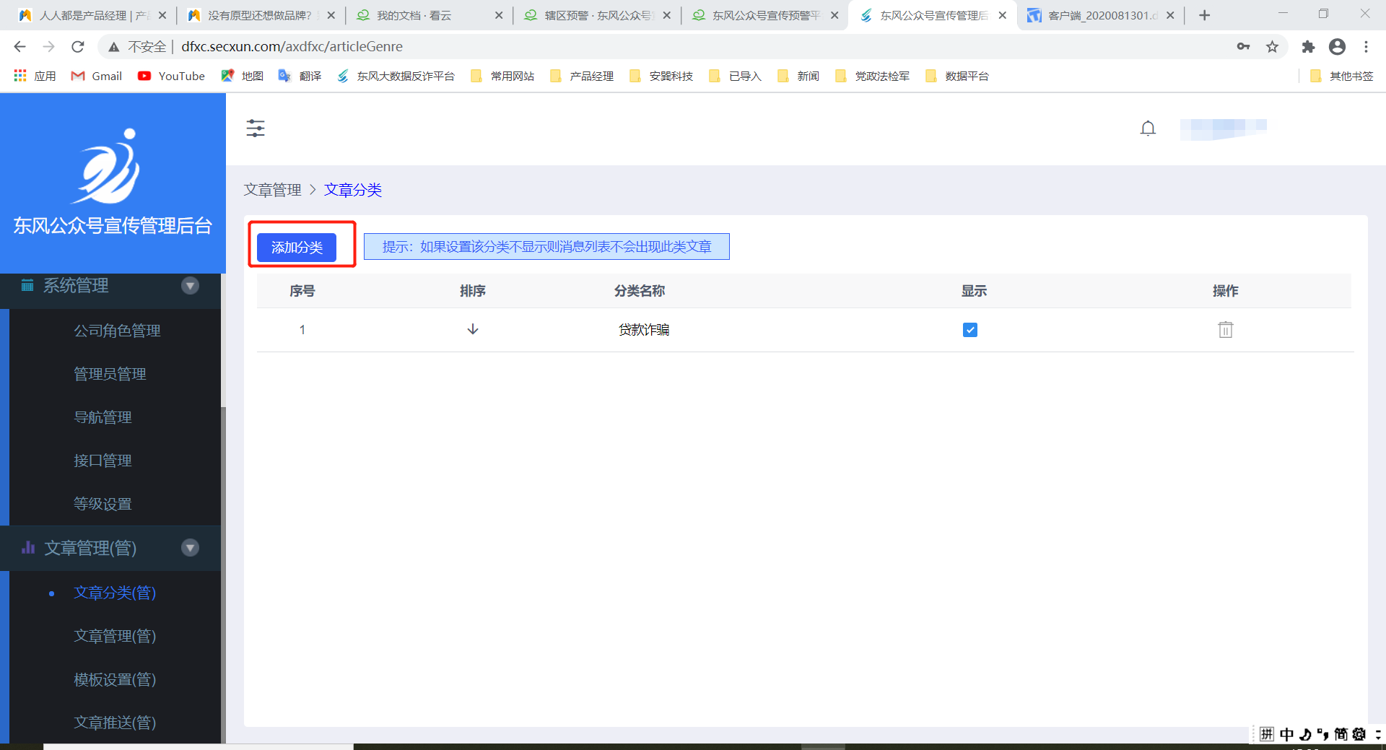This screenshot has width=1386, height=750.
Task: Open 公司角色管理 in the sidebar
Action: pos(117,331)
